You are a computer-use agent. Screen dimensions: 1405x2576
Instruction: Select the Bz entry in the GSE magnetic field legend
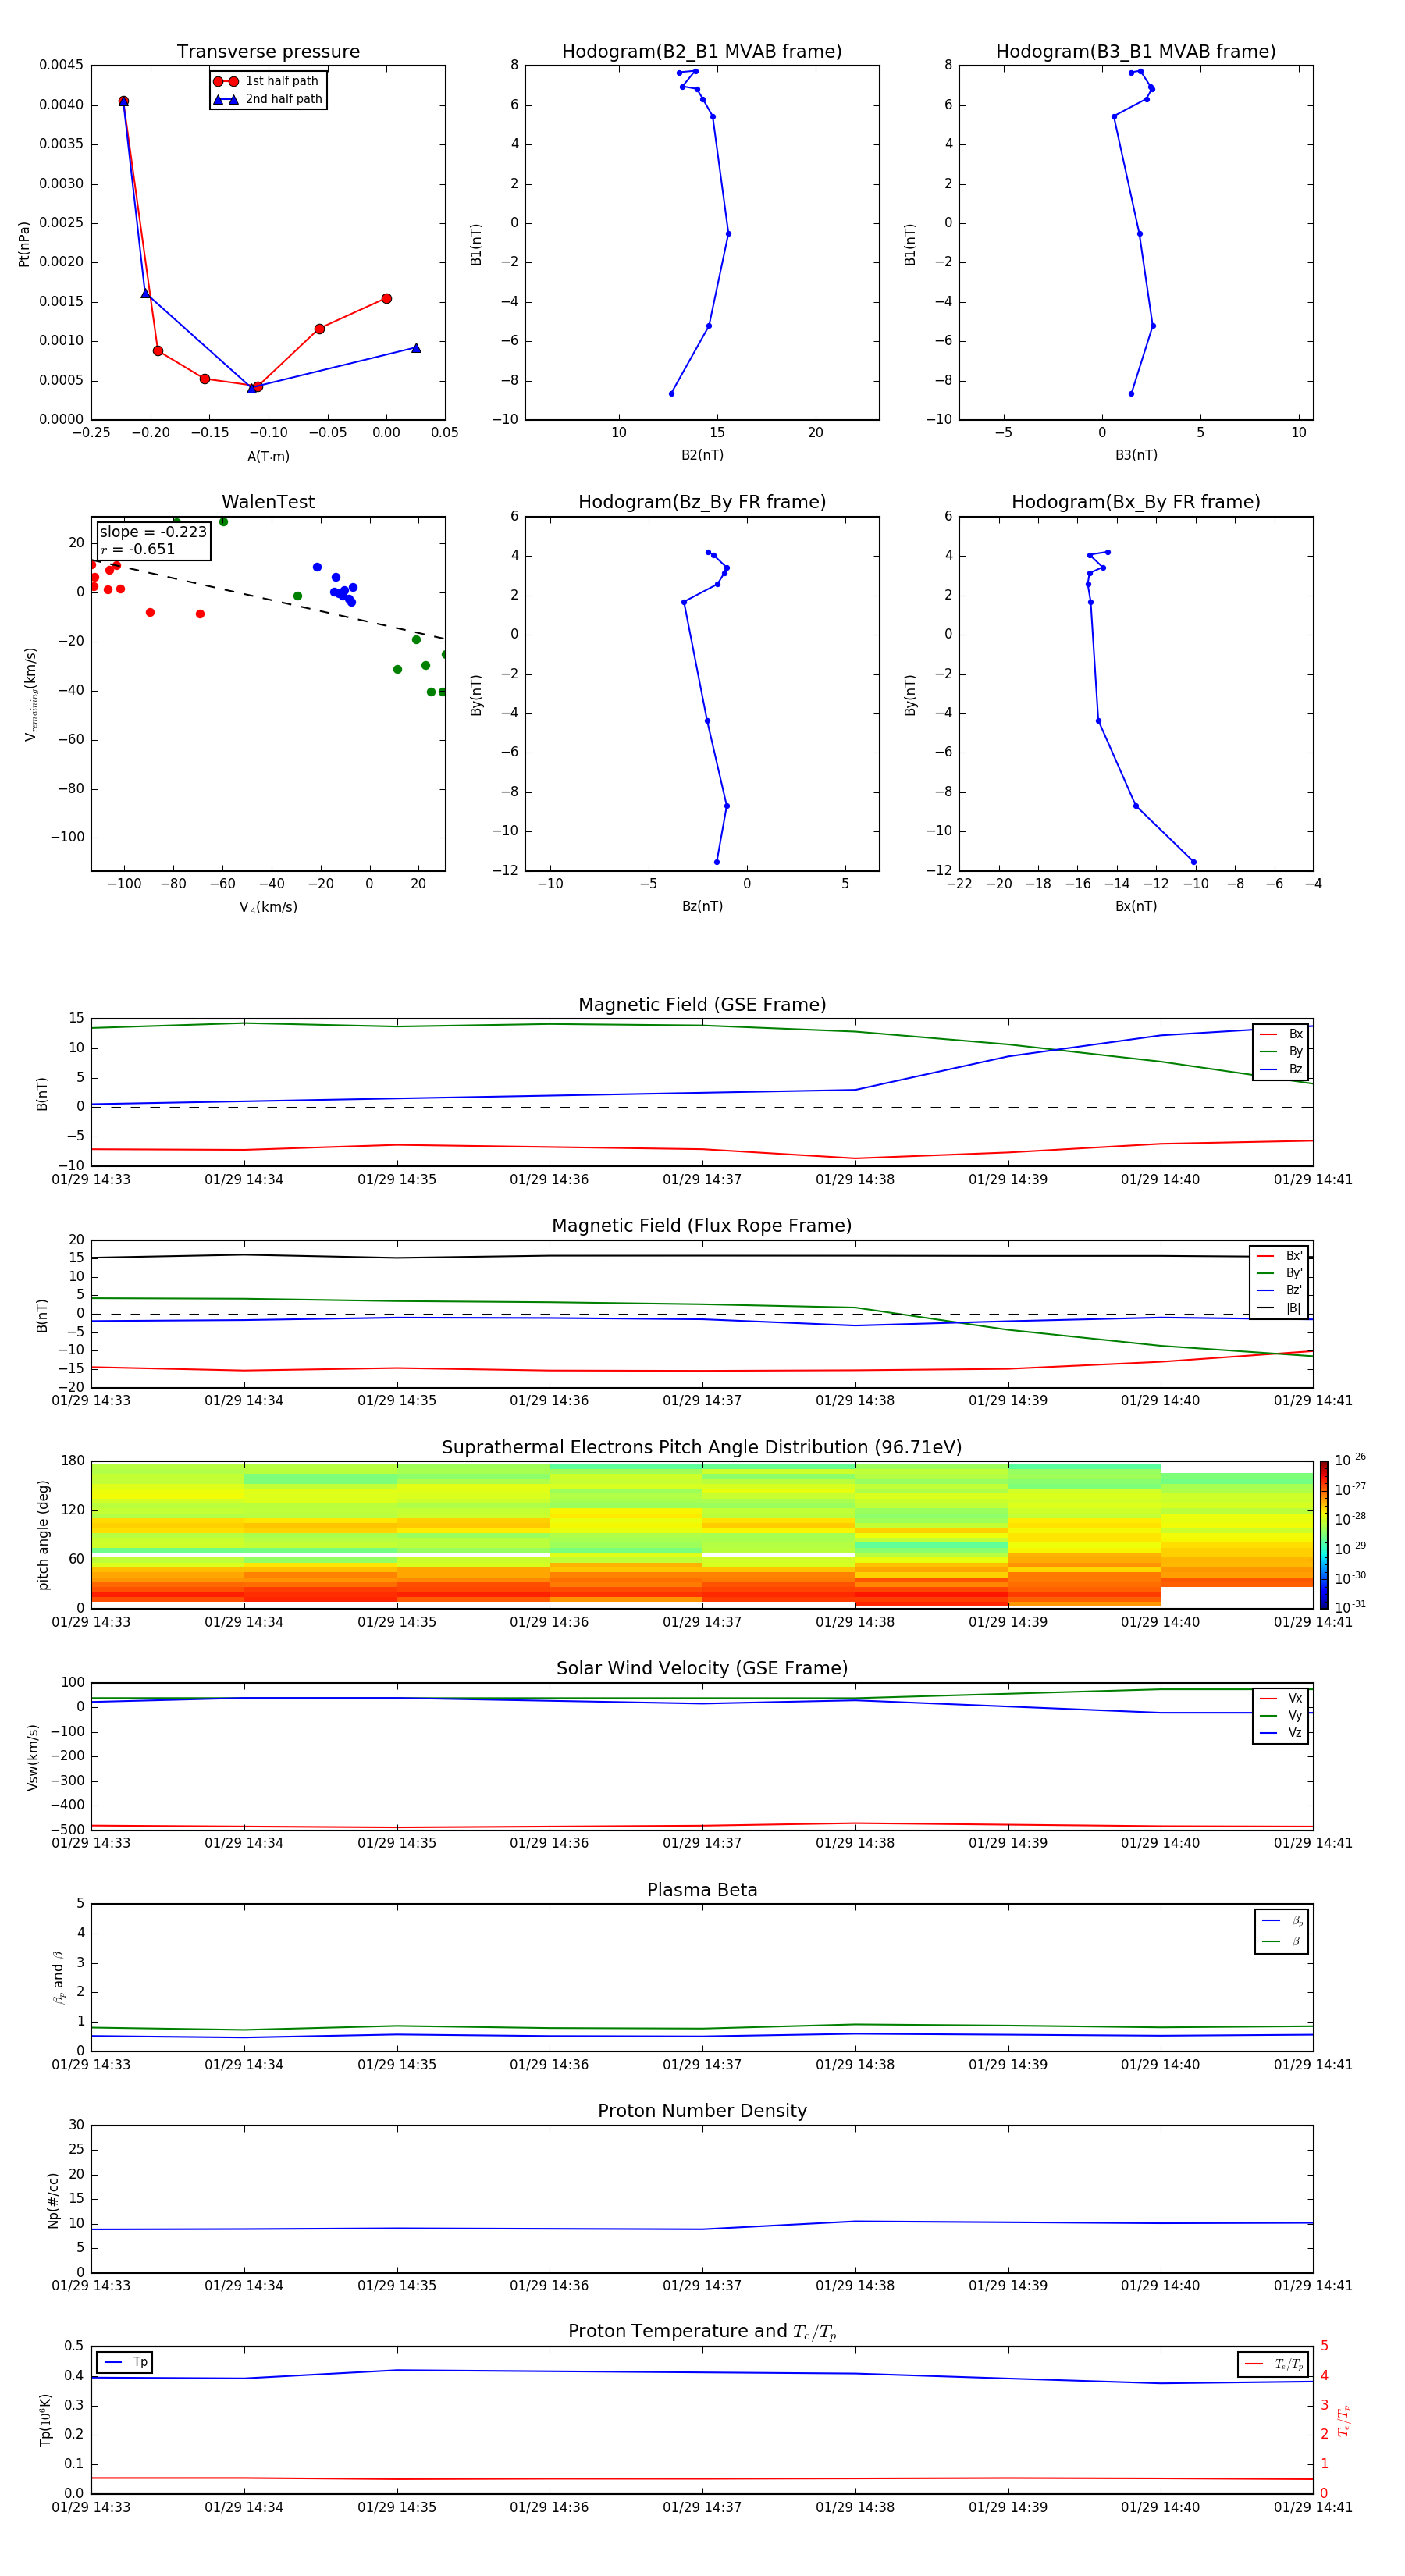point(1281,1069)
